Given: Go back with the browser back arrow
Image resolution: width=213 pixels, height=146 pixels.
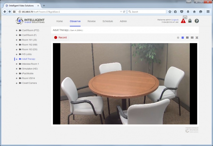Looking at the screenshot, I should click(x=5, y=12).
